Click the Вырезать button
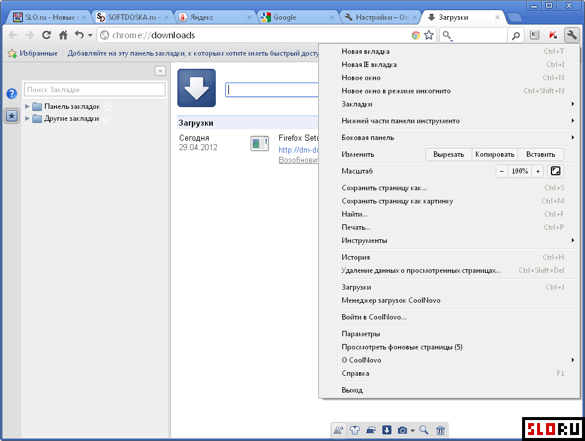 449,154
